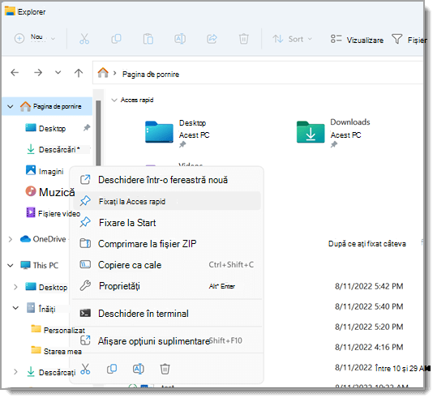Open Proprietăți from context menu
437x402 pixels.
click(x=167, y=286)
